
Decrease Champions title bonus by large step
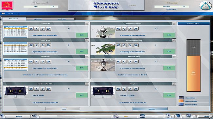(31, 29)
